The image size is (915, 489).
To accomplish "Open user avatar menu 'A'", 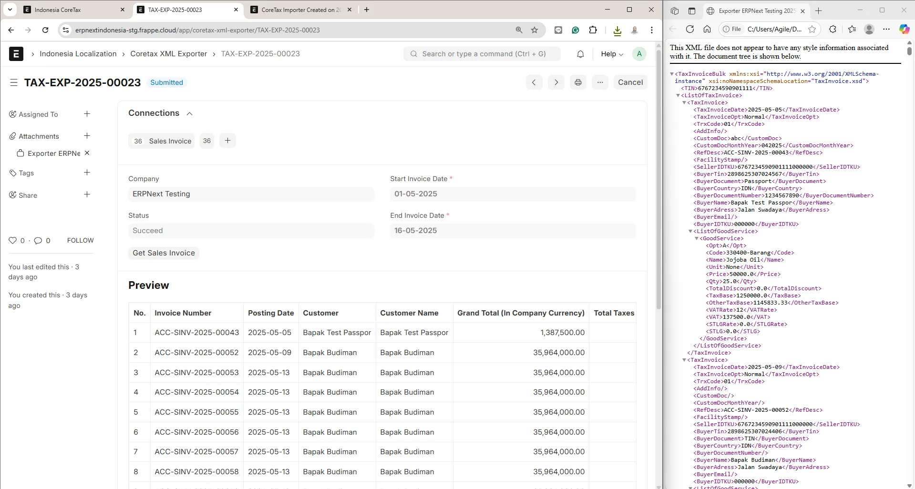I will [x=639, y=54].
